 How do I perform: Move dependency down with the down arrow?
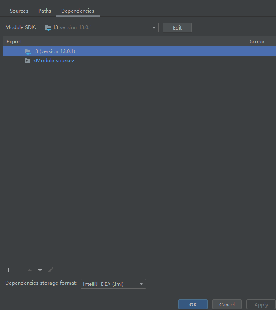click(40, 270)
